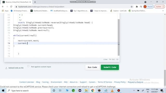Click the Run Code button
This screenshot has width=166, height=93.
pyautogui.click(x=92, y=67)
